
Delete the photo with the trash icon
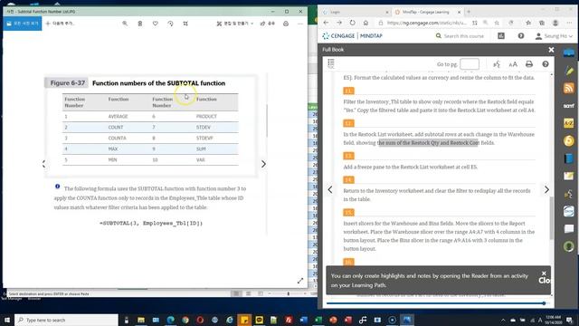coord(140,24)
